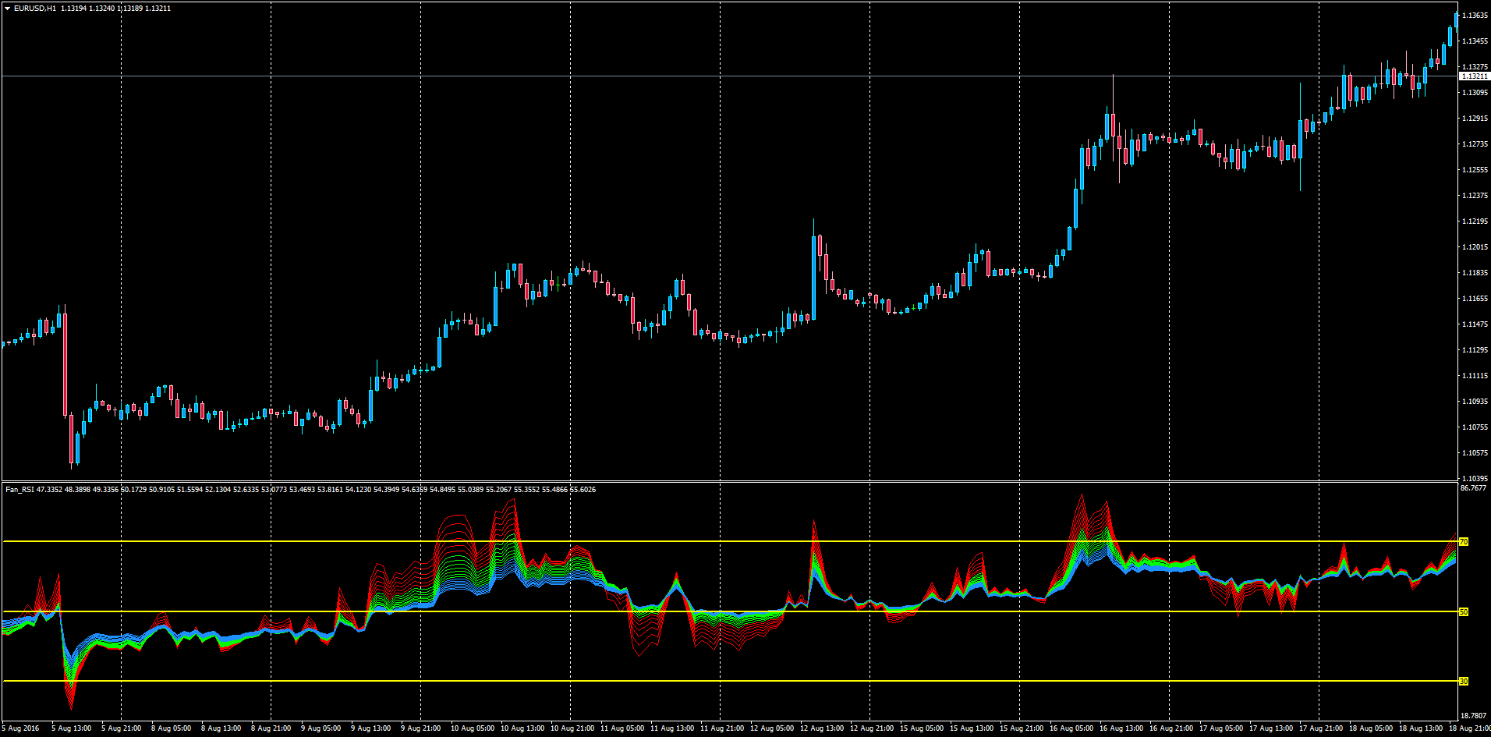This screenshot has width=1491, height=737.
Task: Click the 8 Aug 05:00 time label
Action: click(172, 728)
